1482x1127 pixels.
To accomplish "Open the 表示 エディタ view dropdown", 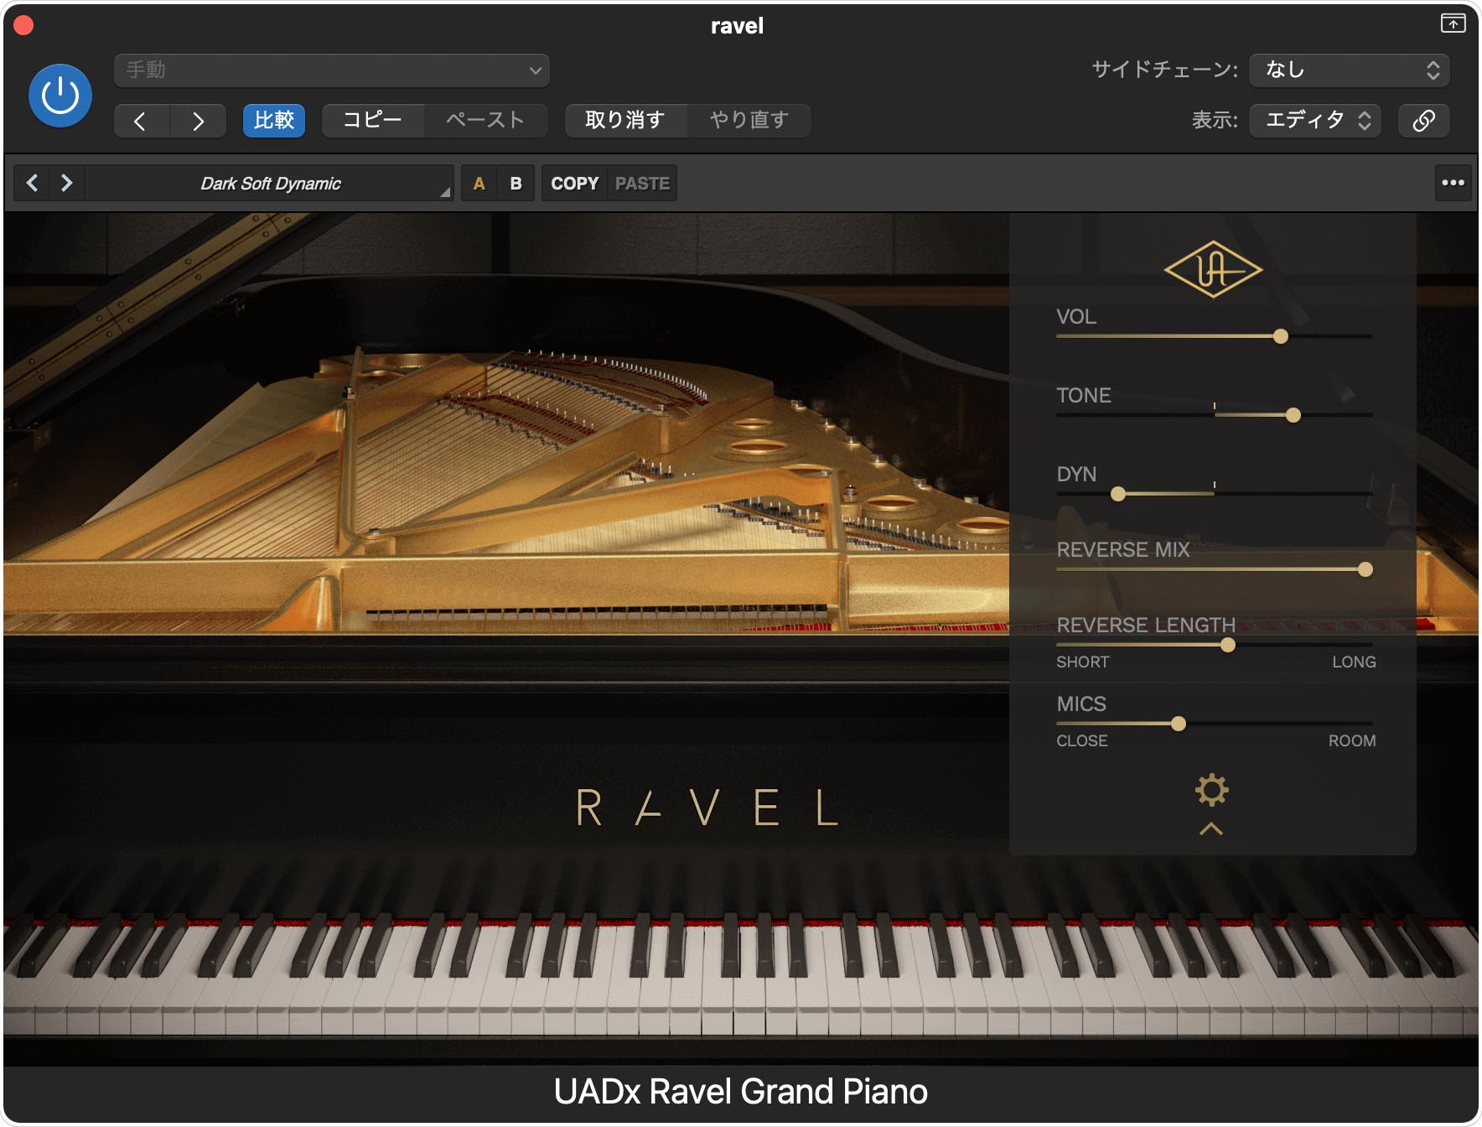I will (1315, 121).
